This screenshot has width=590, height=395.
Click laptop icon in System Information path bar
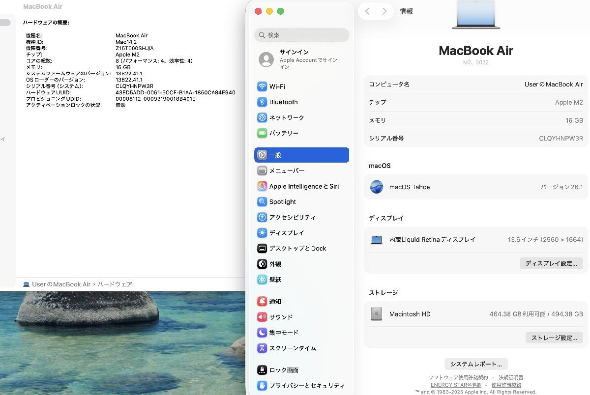coord(27,284)
